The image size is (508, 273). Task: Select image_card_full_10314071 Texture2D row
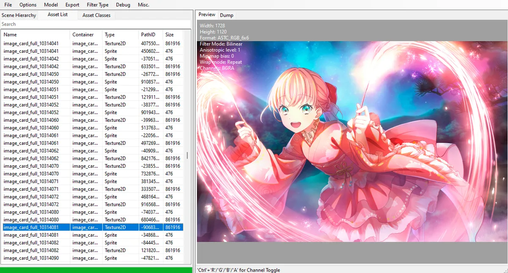(92, 189)
